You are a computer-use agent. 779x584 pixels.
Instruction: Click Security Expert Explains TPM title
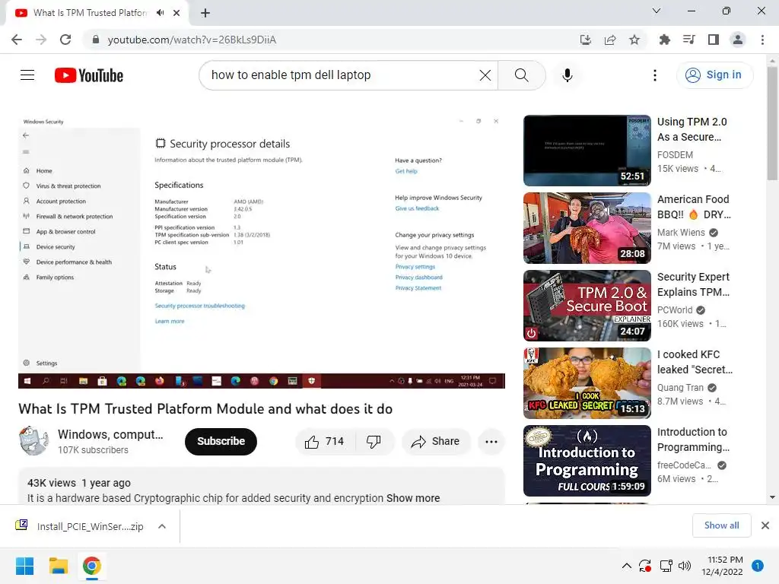tap(694, 284)
